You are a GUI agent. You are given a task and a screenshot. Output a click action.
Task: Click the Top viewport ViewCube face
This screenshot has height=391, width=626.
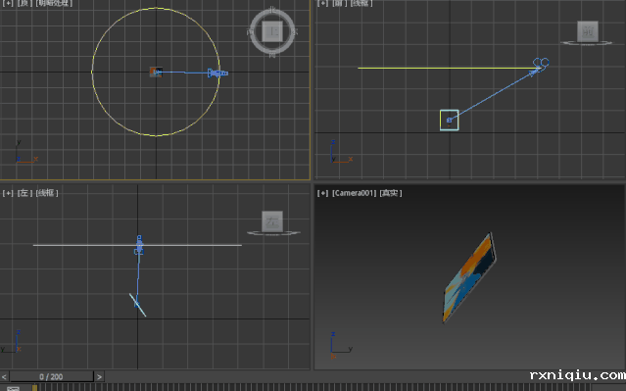click(272, 31)
